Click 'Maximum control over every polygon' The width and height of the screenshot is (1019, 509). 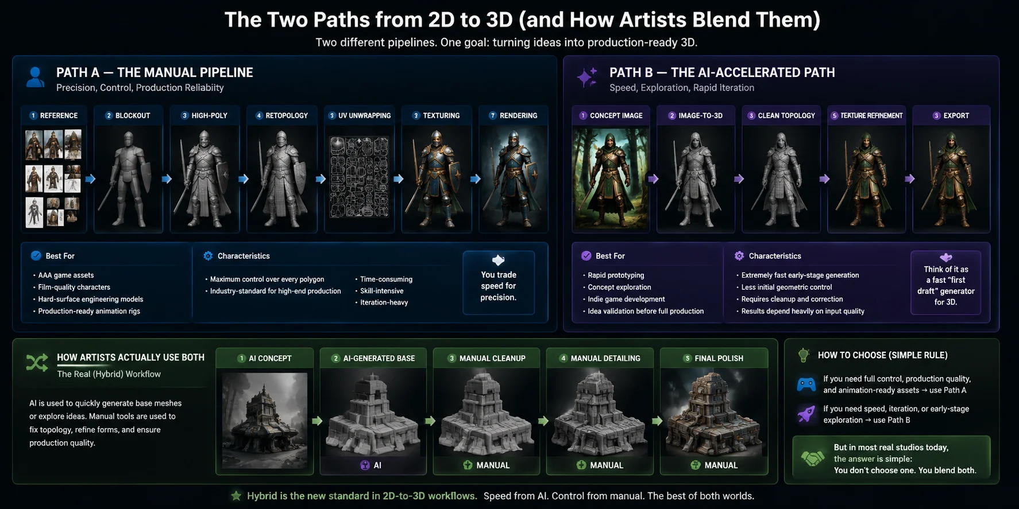click(x=267, y=279)
